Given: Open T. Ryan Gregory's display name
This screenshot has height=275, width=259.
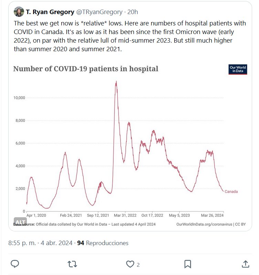Looking at the screenshot, I should [x=50, y=12].
